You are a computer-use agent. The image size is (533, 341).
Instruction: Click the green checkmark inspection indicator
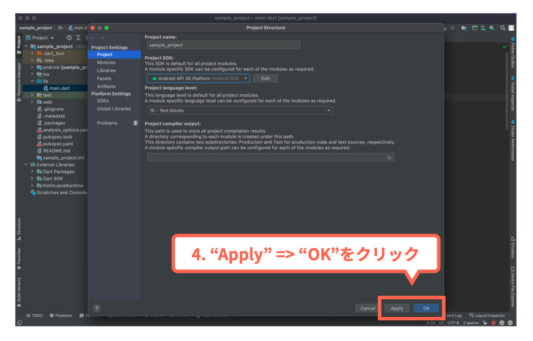pyautogui.click(x=504, y=47)
